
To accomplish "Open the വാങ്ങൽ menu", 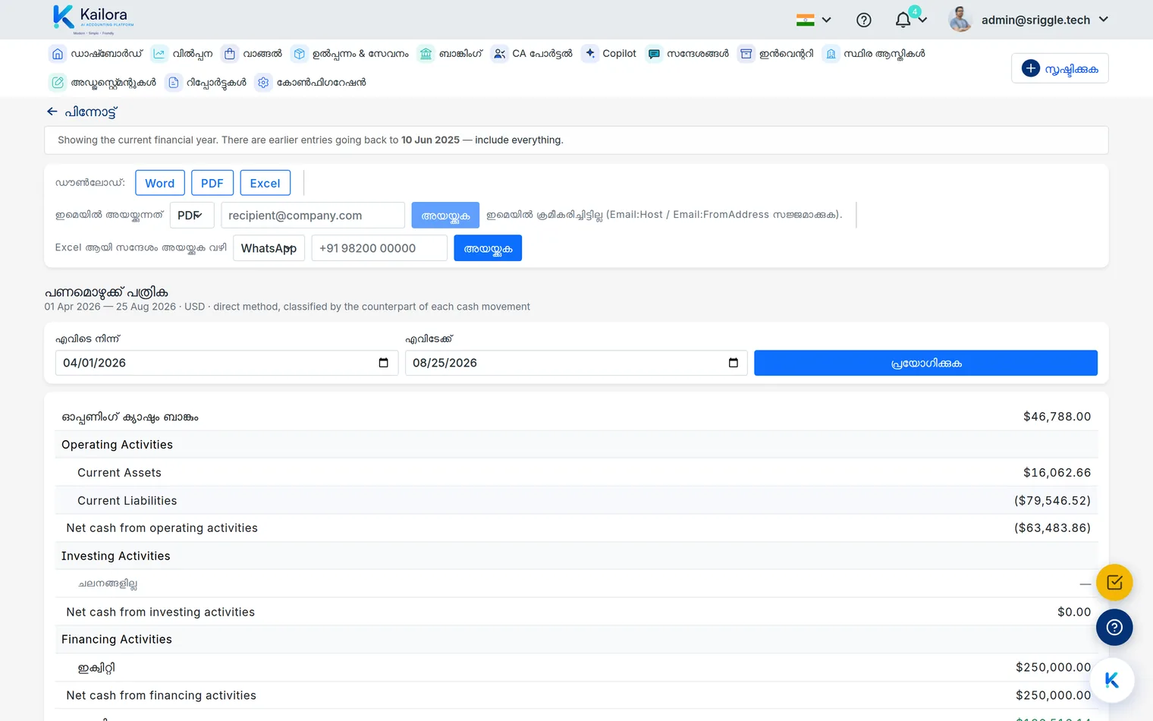I will click(x=252, y=54).
